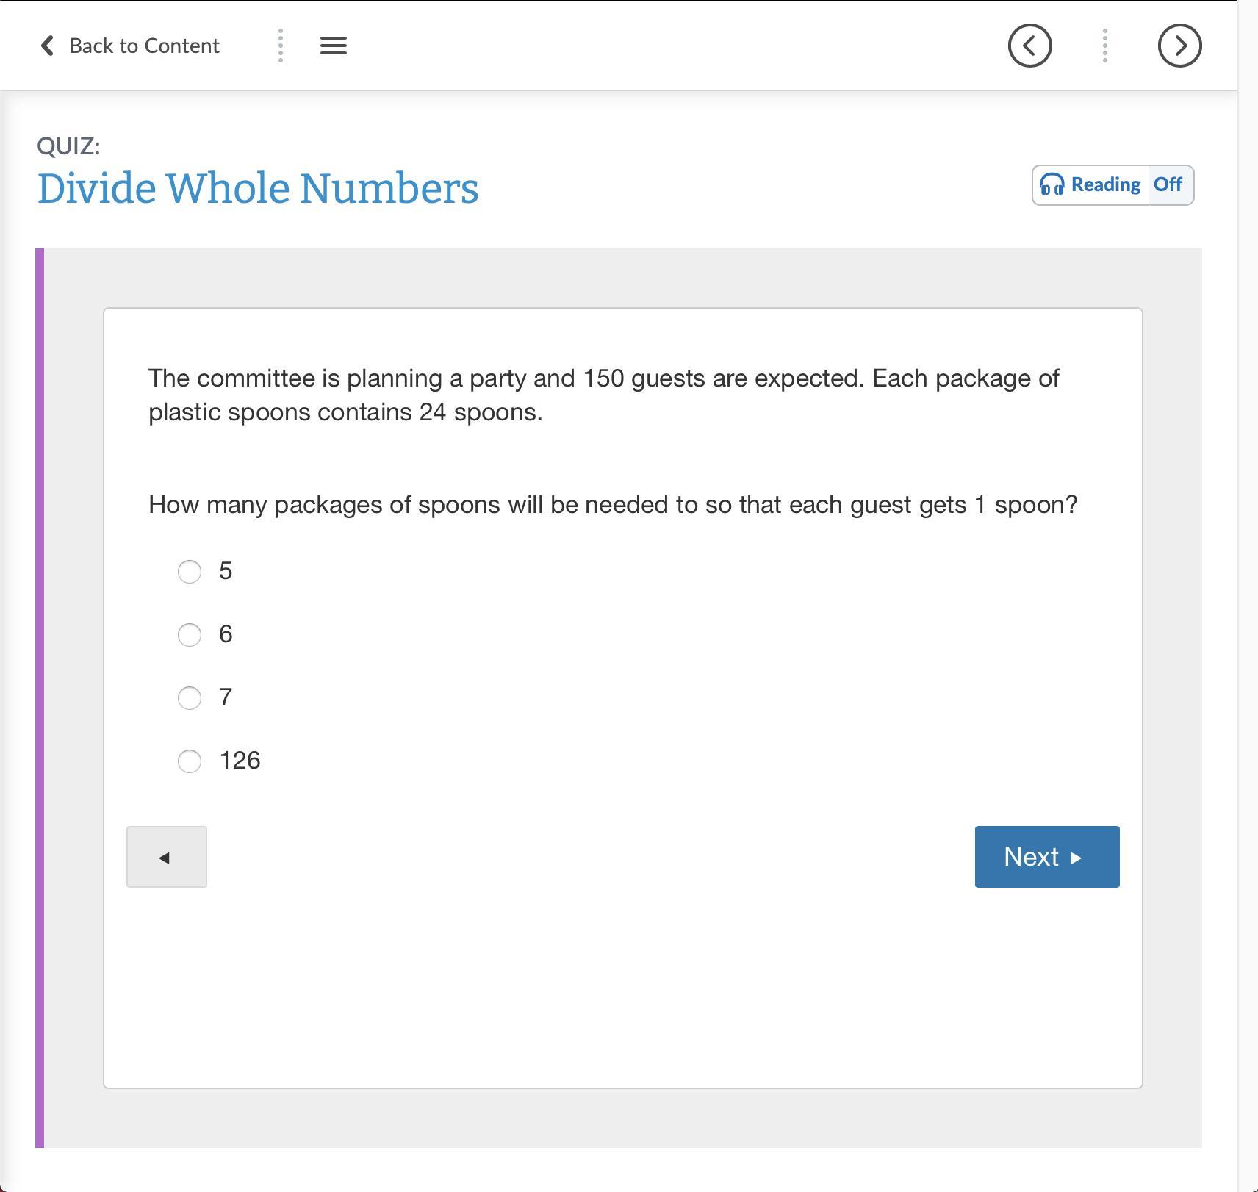Choose answer 6 radio button
The width and height of the screenshot is (1258, 1192).
(x=190, y=634)
